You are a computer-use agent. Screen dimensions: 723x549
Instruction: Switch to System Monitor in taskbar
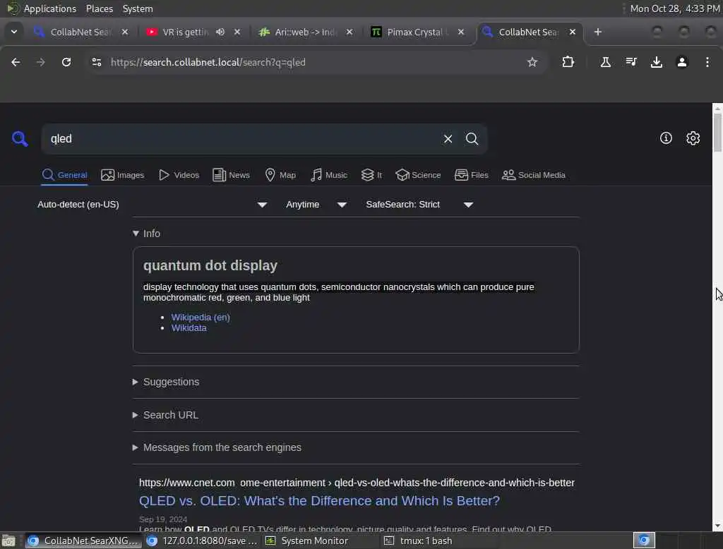pos(315,541)
